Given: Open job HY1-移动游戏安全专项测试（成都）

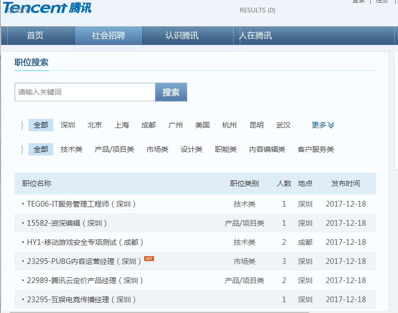Looking at the screenshot, I should pyautogui.click(x=85, y=242).
